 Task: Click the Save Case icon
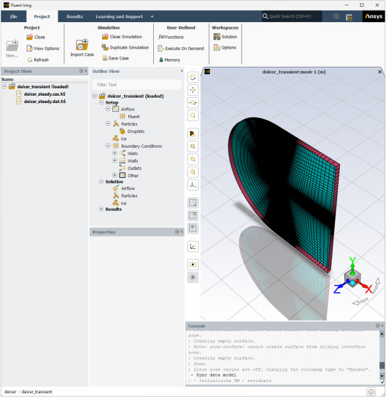coord(105,58)
